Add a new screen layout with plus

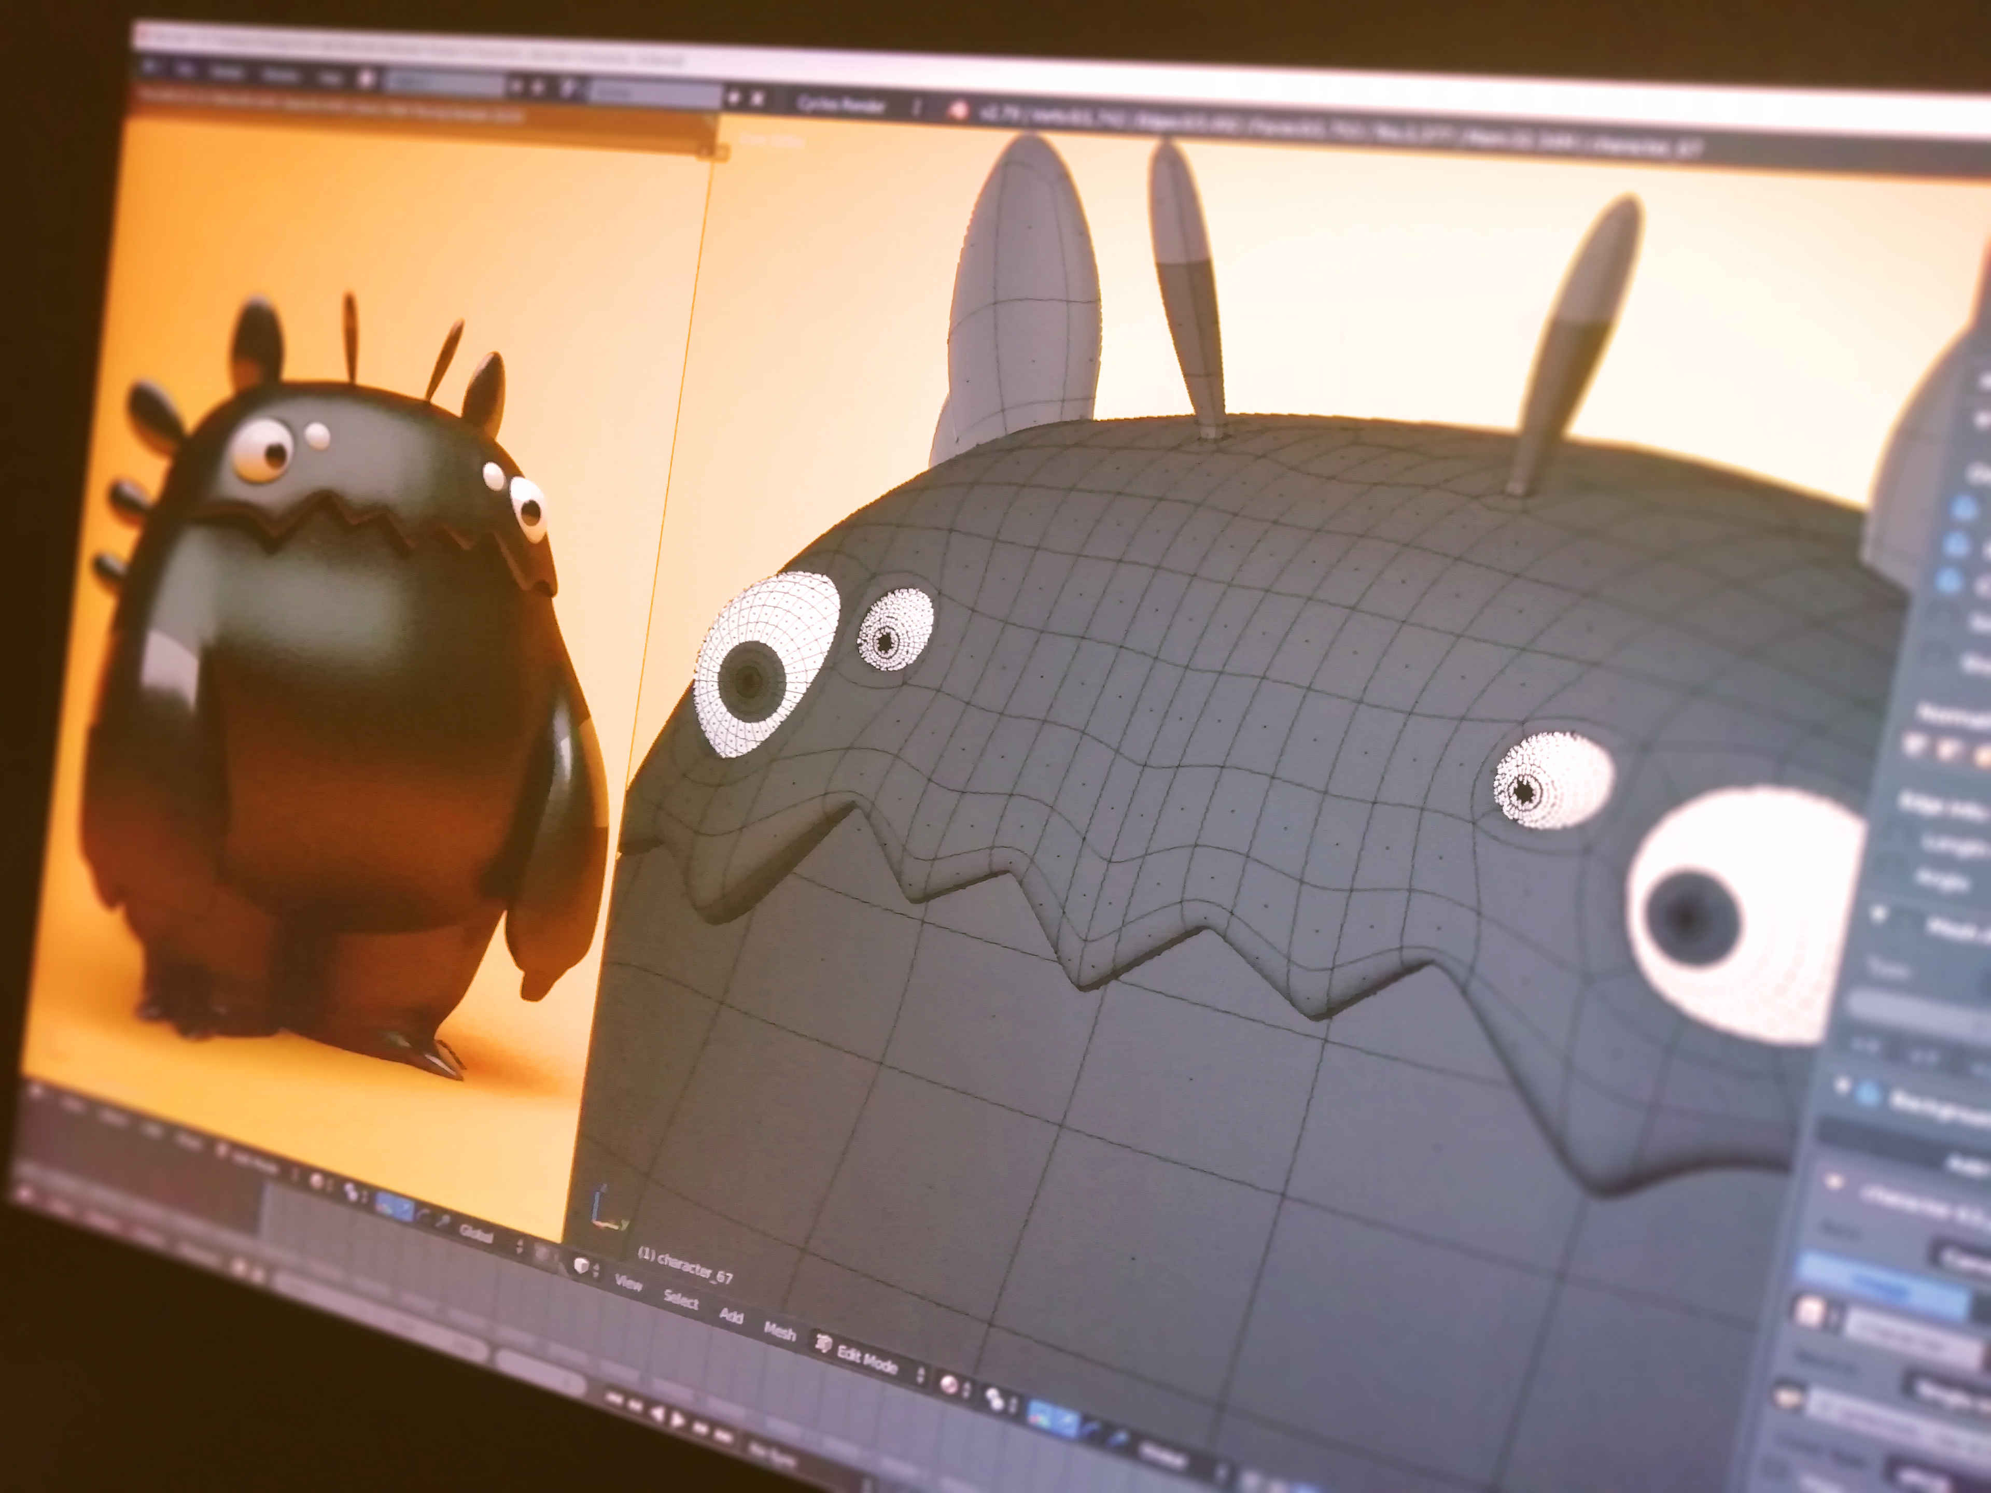point(516,87)
